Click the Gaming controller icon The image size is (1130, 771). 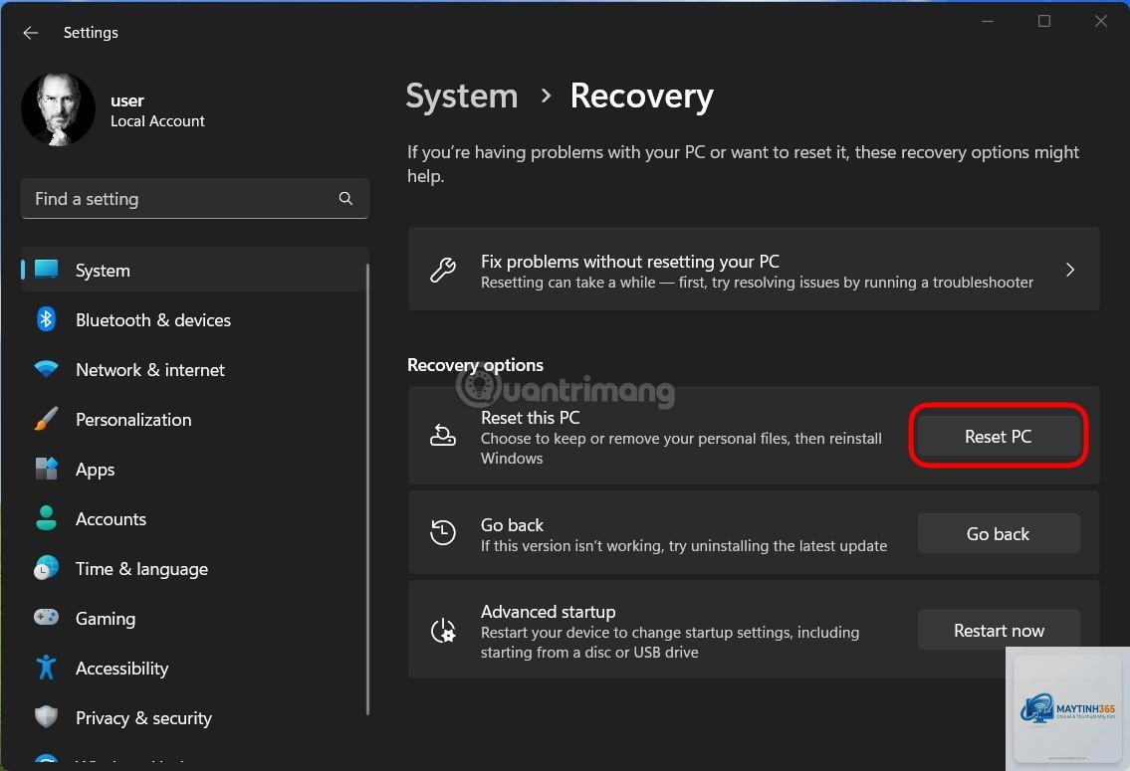tap(46, 618)
